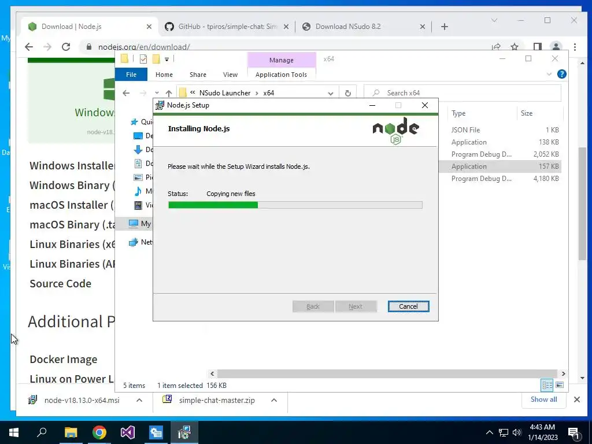
Task: Click Explorer horizontal scrollbar
Action: 387,374
